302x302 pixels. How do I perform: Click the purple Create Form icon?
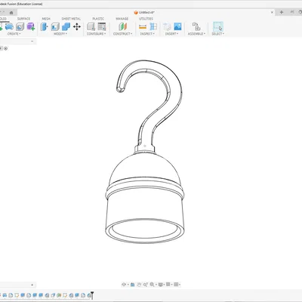pos(31,26)
